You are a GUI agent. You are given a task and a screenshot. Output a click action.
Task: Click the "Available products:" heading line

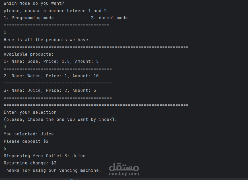[29, 54]
